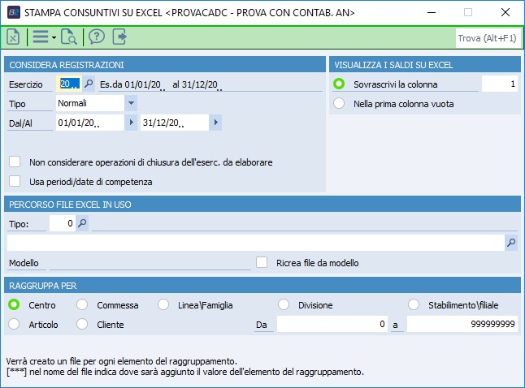Click the 'Da' range input field
The image size is (525, 388).
[332, 324]
